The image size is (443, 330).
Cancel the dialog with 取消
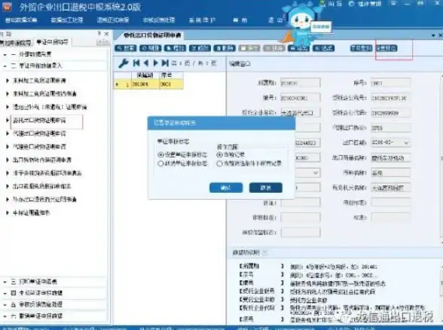point(265,188)
